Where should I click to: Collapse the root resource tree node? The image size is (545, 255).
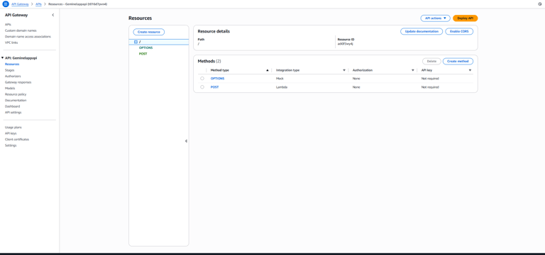(136, 42)
